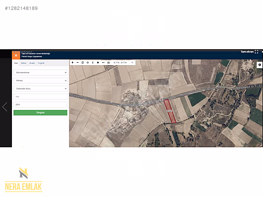
Task: Click Tam ekran fullscreen button
Action: point(250,52)
